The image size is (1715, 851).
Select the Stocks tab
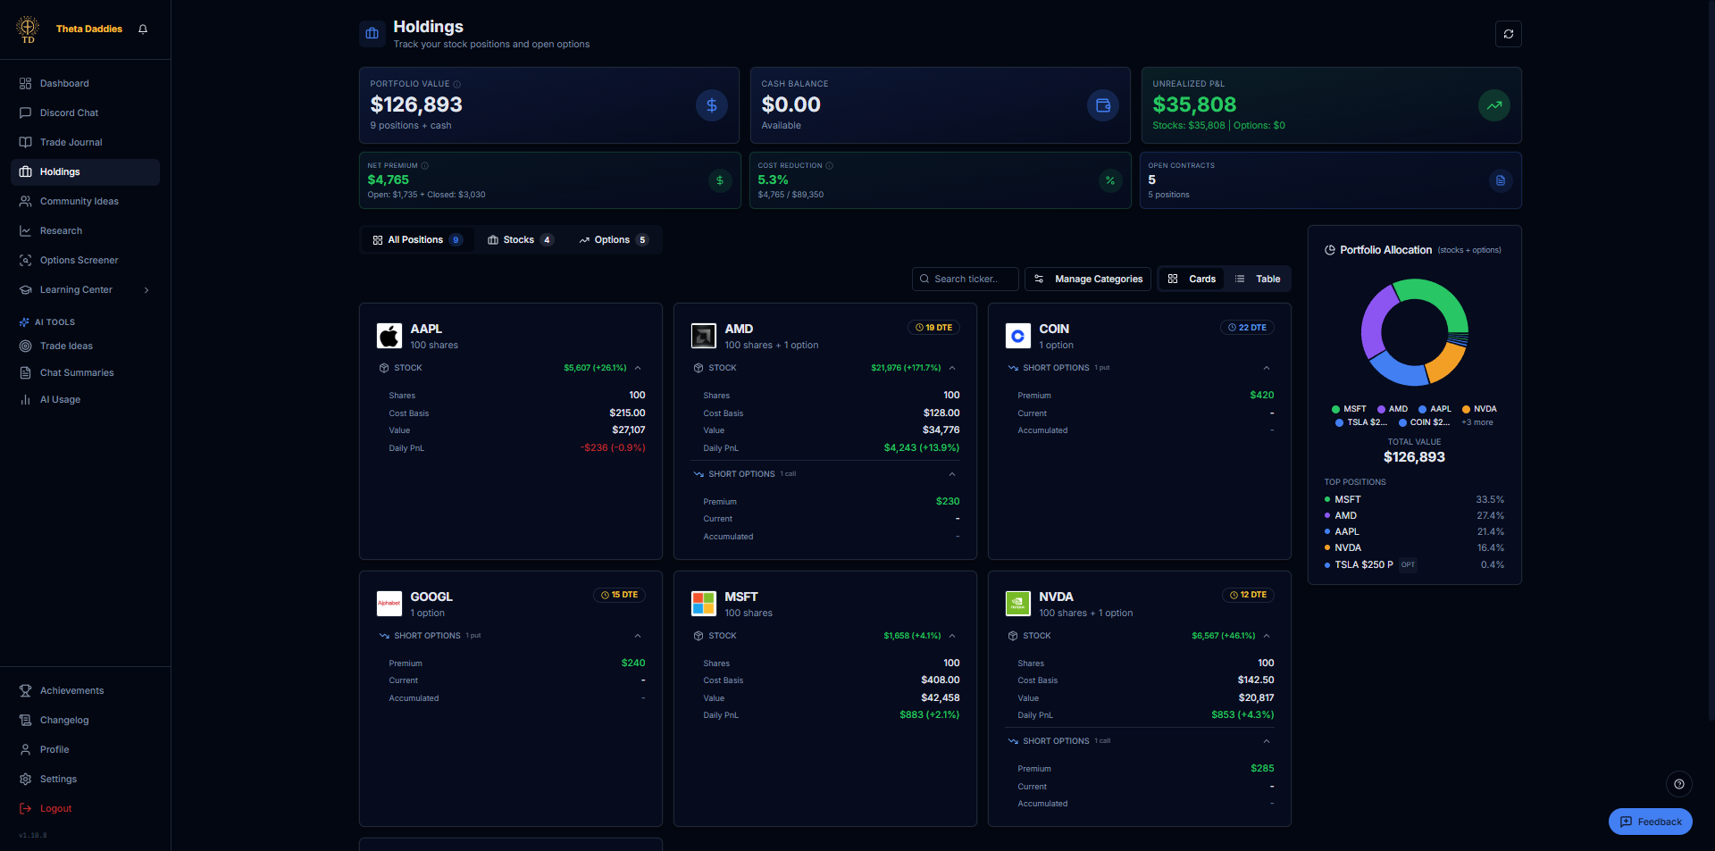coord(521,239)
